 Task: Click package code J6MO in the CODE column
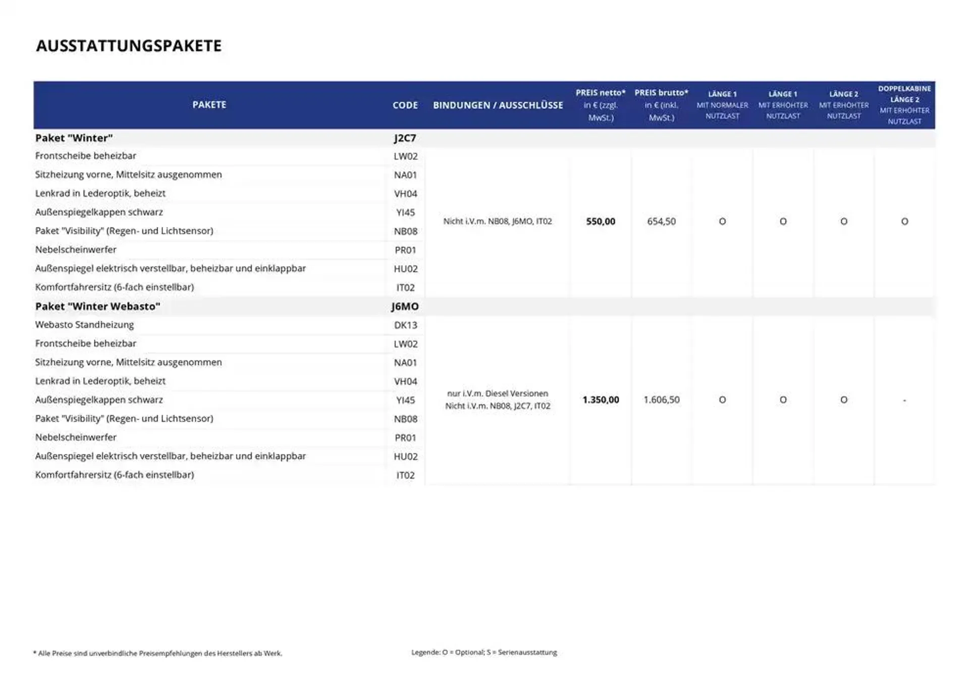click(x=405, y=307)
